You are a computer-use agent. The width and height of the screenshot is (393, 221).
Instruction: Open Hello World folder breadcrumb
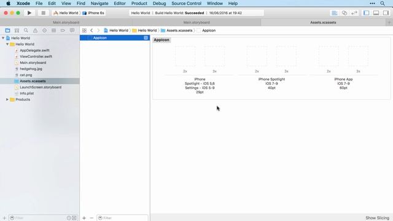coord(144,30)
